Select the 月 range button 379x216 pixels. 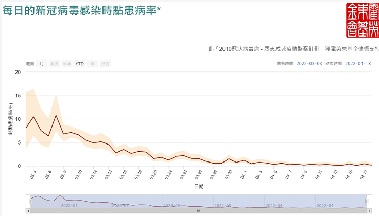click(41, 64)
